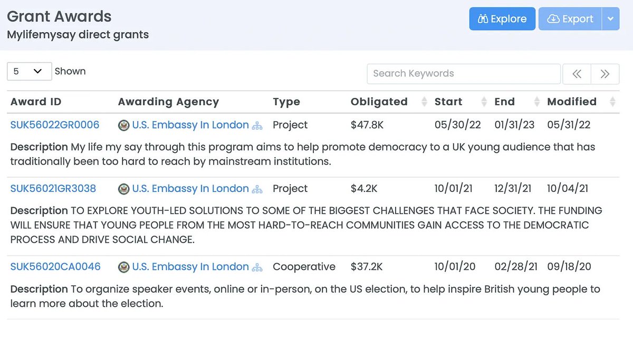The width and height of the screenshot is (633, 350).
Task: Click the Export cloud download button
Action: click(x=570, y=19)
